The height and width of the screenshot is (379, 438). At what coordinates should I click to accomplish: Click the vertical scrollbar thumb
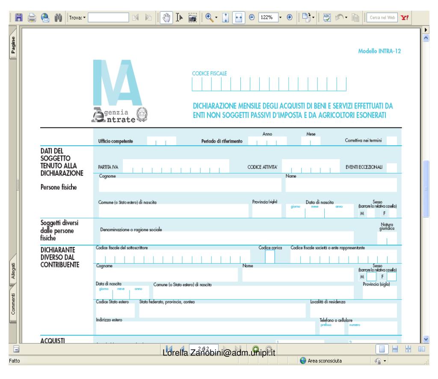426,189
